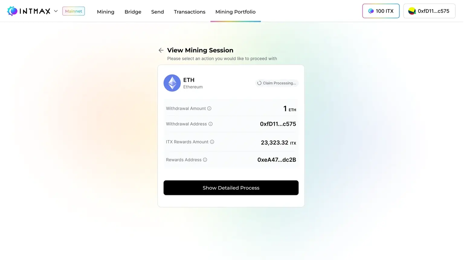Go to the Mining tab
The height and width of the screenshot is (260, 464).
coord(106,12)
